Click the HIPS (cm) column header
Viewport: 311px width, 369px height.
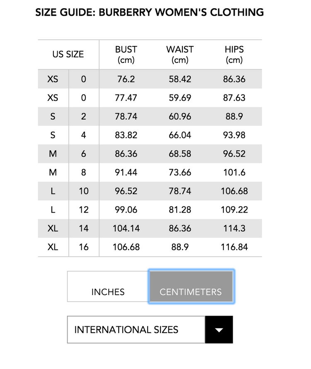[234, 54]
